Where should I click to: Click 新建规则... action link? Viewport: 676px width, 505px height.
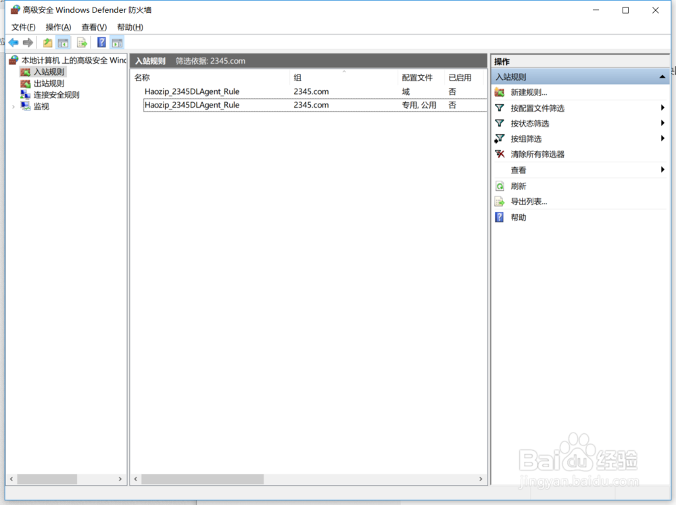click(x=529, y=92)
